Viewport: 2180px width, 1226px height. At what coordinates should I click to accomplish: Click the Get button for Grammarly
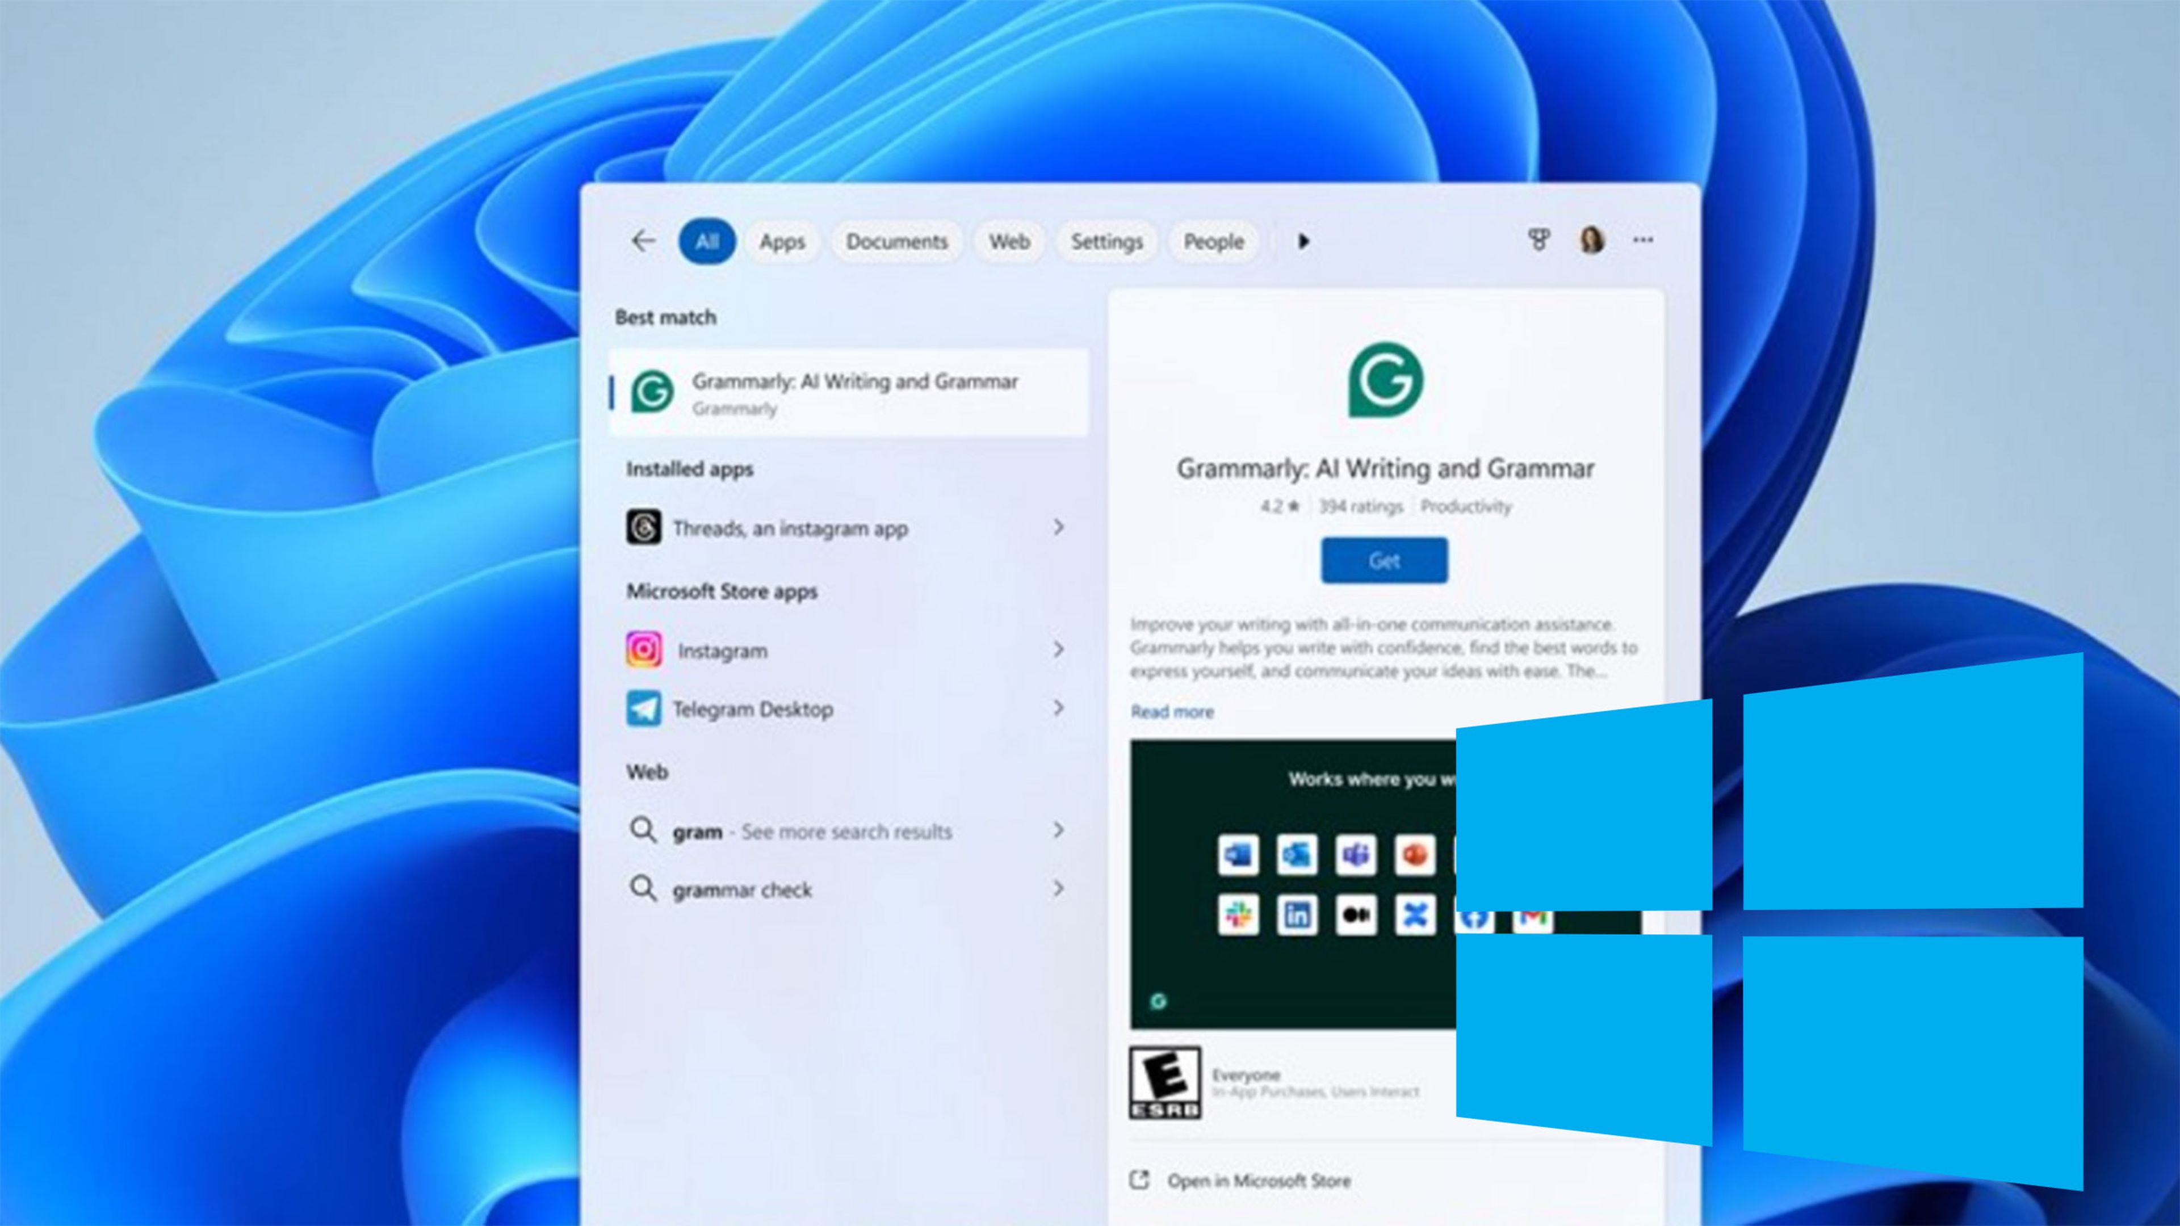(1385, 560)
